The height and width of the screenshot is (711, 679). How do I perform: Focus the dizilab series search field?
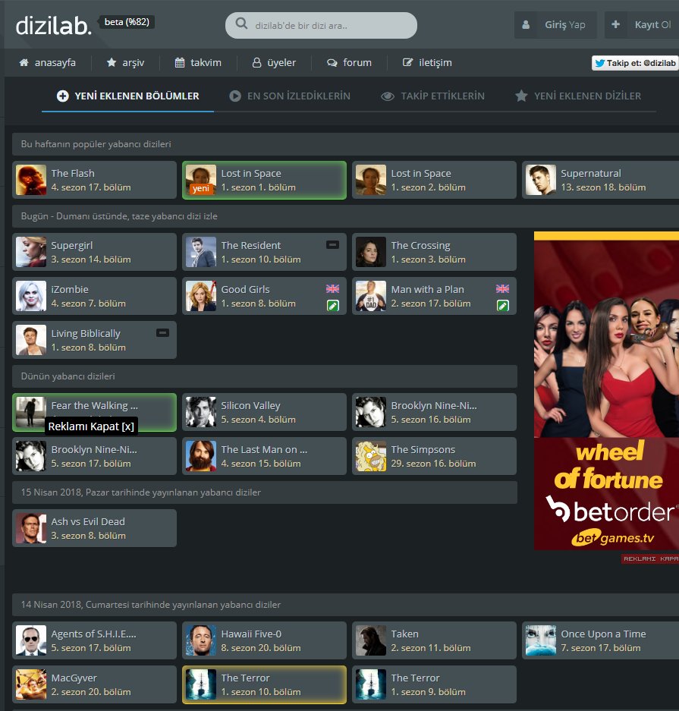[321, 25]
